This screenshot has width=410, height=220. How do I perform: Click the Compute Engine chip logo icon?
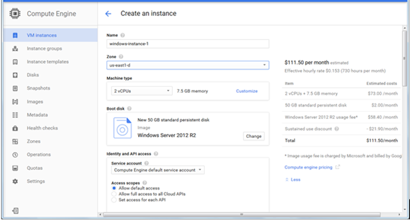(15, 14)
